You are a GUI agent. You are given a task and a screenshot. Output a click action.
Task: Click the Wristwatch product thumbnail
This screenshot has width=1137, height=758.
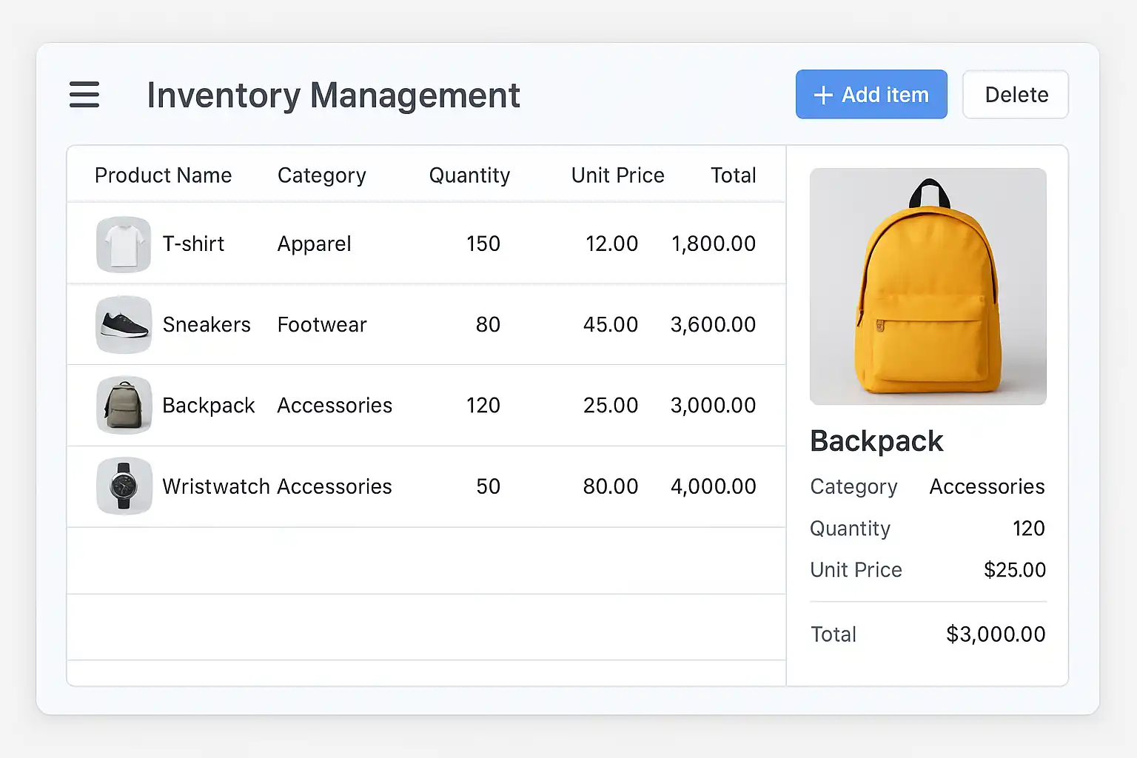[124, 486]
